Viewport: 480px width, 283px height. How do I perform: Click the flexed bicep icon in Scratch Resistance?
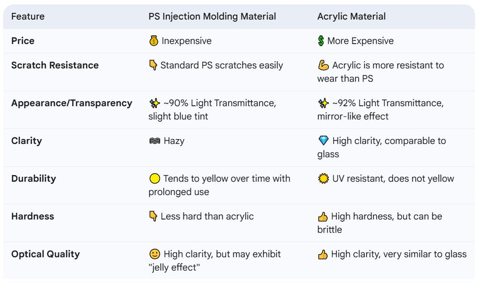(323, 65)
